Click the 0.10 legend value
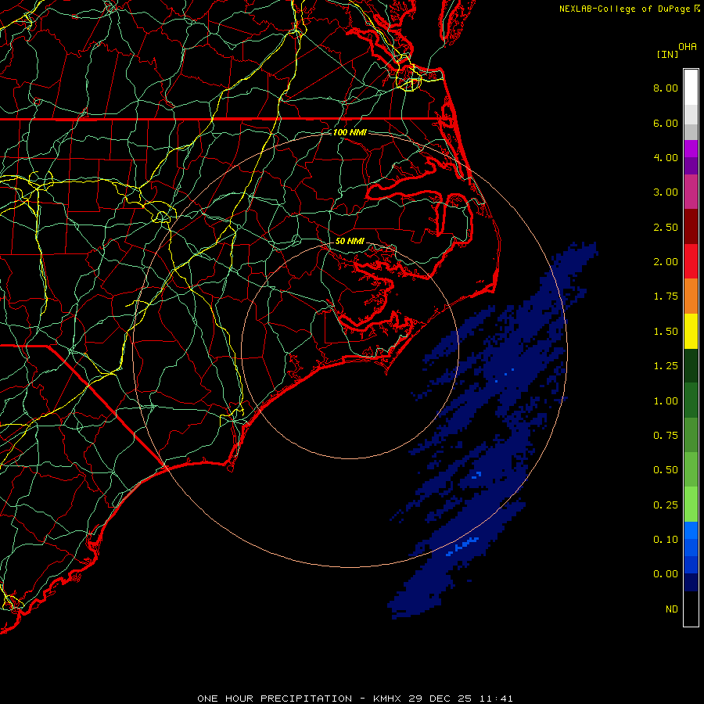 pyautogui.click(x=666, y=540)
